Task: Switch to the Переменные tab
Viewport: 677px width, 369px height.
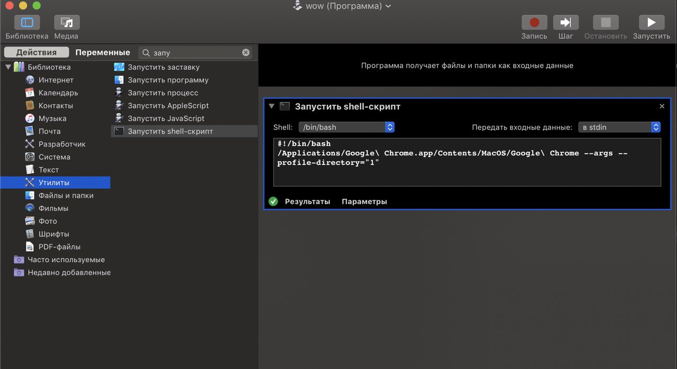Action: [x=103, y=52]
